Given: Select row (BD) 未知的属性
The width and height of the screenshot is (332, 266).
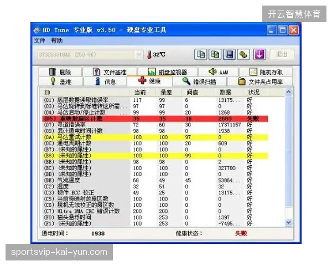Looking at the screenshot, I should pyautogui.click(x=155, y=174).
